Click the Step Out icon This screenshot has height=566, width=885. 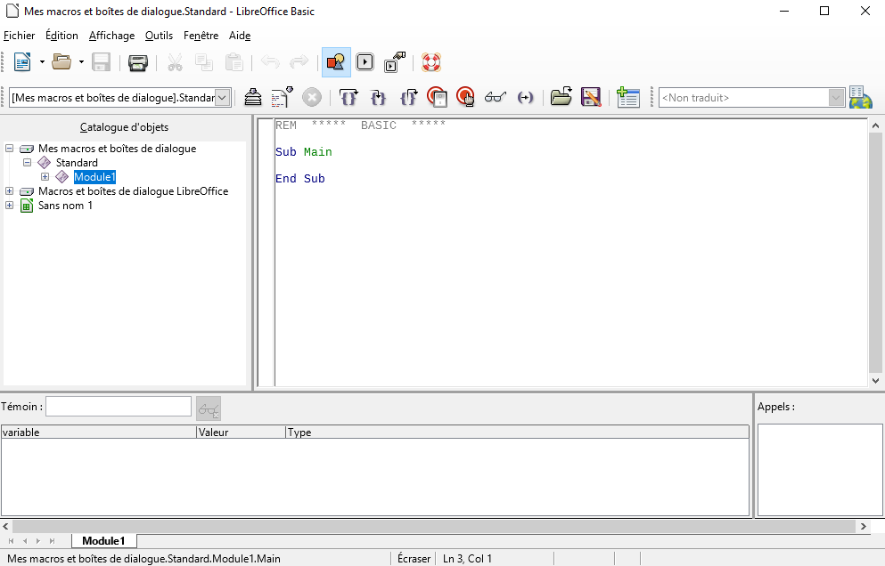pos(408,98)
